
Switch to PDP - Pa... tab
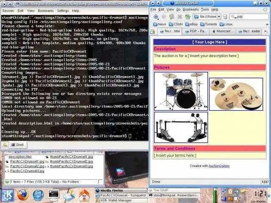(196, 31)
